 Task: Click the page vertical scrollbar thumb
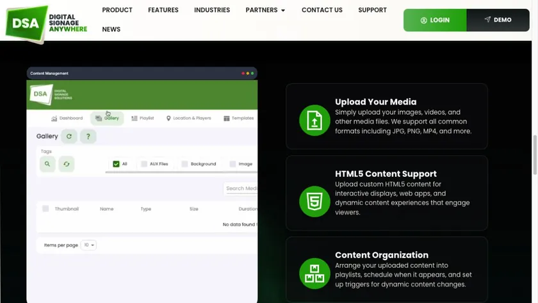pyautogui.click(x=535, y=155)
